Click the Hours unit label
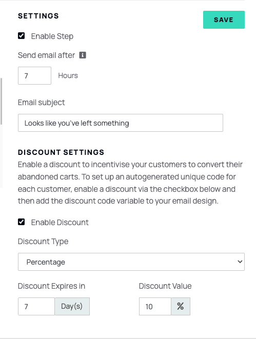The image size is (256, 339). [68, 76]
